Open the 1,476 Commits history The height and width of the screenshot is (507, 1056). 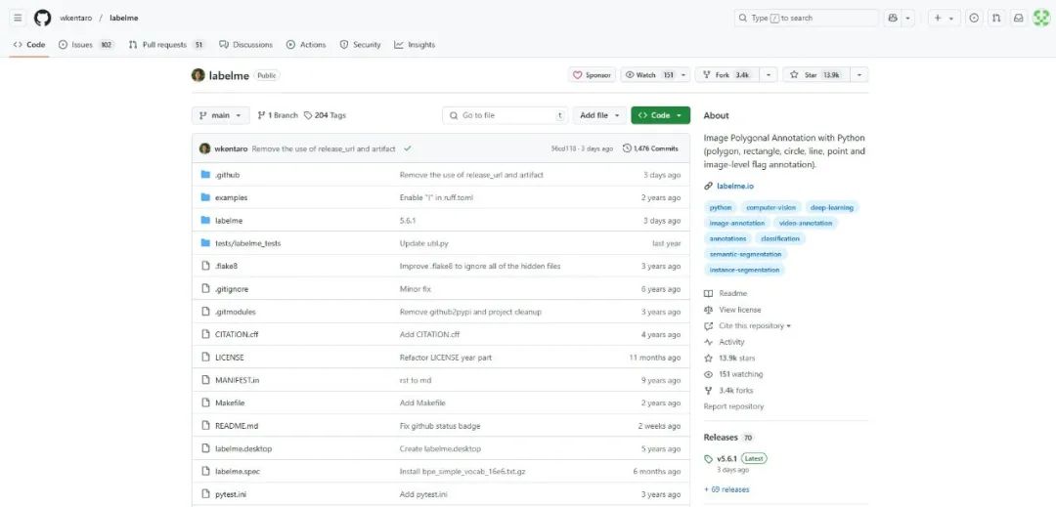coord(650,148)
